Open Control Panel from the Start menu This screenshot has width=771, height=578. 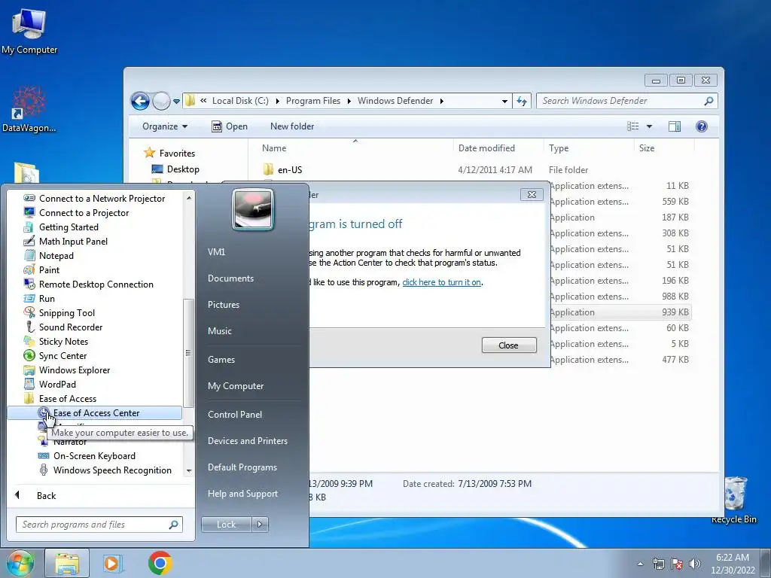pyautogui.click(x=235, y=415)
